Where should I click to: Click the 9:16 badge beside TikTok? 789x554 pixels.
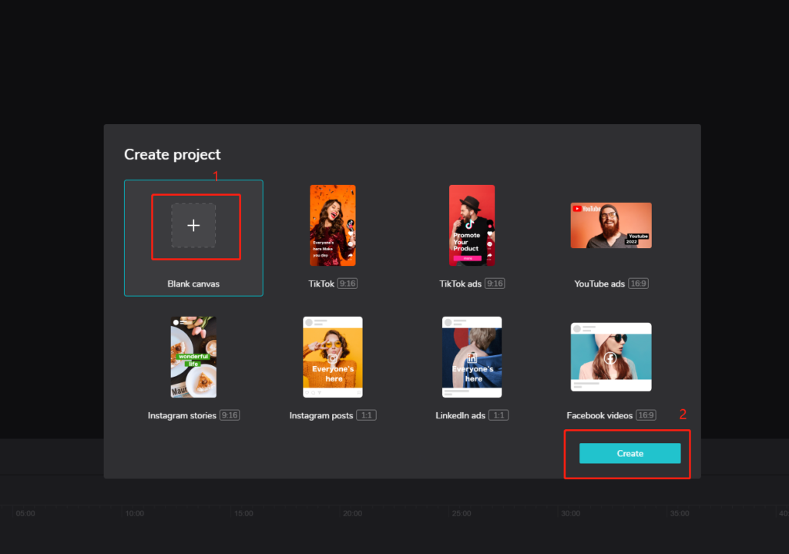click(347, 283)
